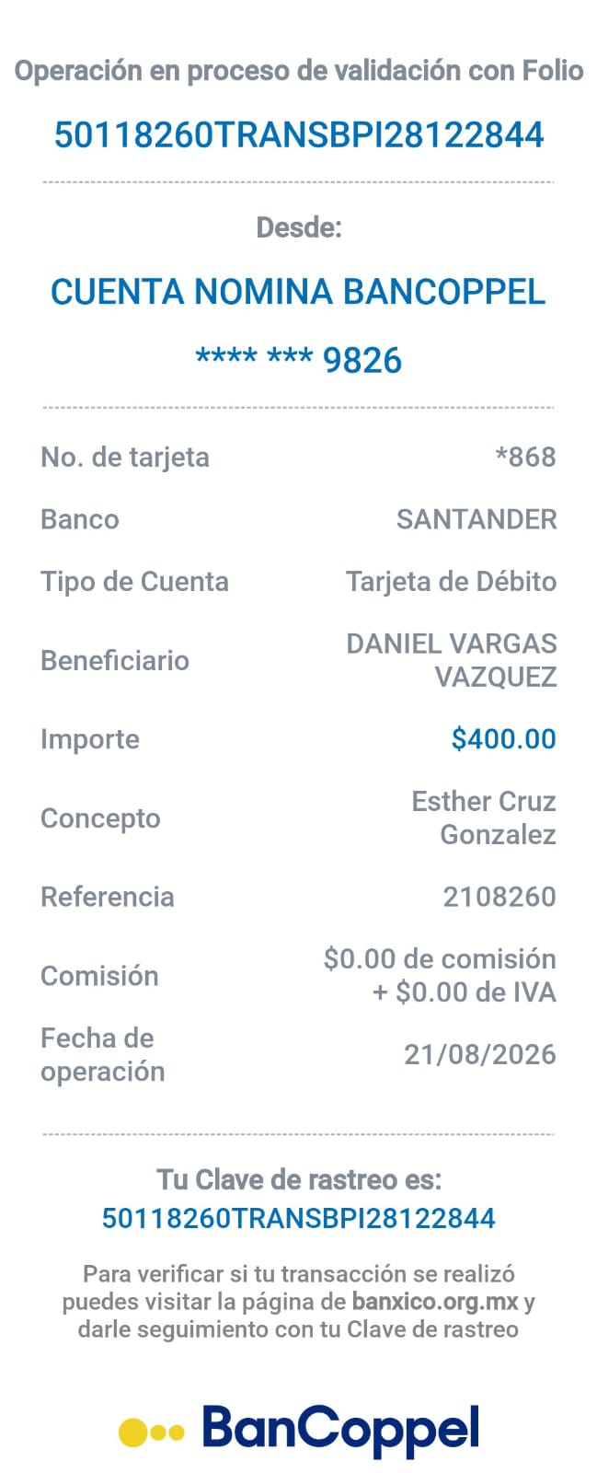Viewport: 597px width, 1473px height.
Task: Click the banxico.org.mx link
Action: click(x=435, y=1302)
